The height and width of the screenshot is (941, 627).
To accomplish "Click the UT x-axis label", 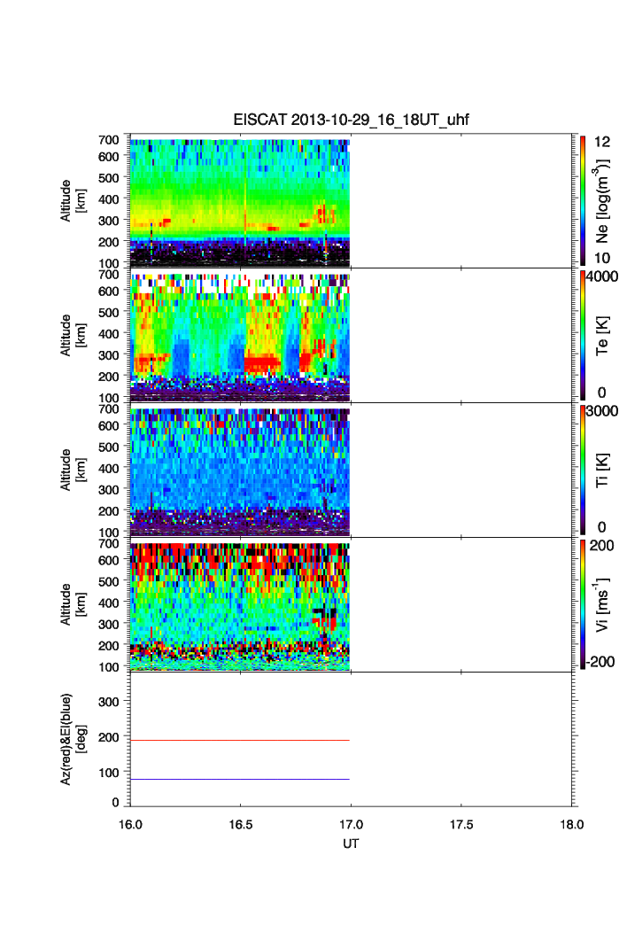I will [352, 844].
